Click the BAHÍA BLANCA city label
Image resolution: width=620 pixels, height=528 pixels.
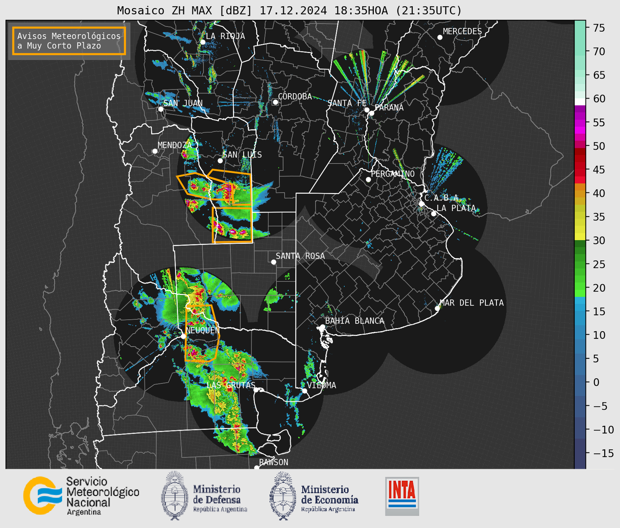click(x=355, y=321)
